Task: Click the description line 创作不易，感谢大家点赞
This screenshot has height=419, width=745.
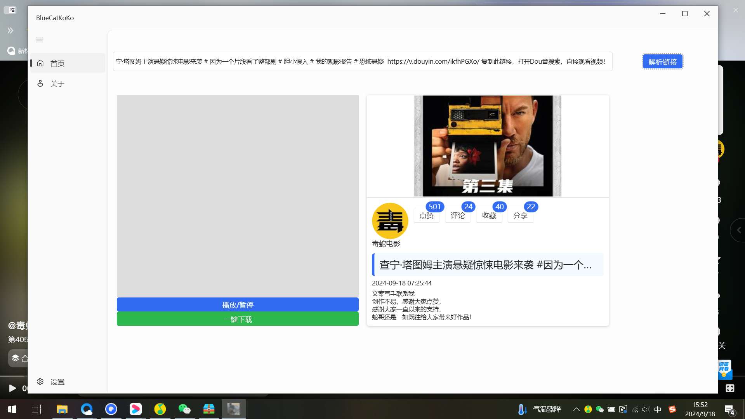Action: point(406,301)
